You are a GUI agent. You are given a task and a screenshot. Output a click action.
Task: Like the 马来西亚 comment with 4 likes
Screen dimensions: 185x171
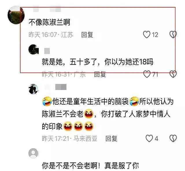click(x=149, y=138)
